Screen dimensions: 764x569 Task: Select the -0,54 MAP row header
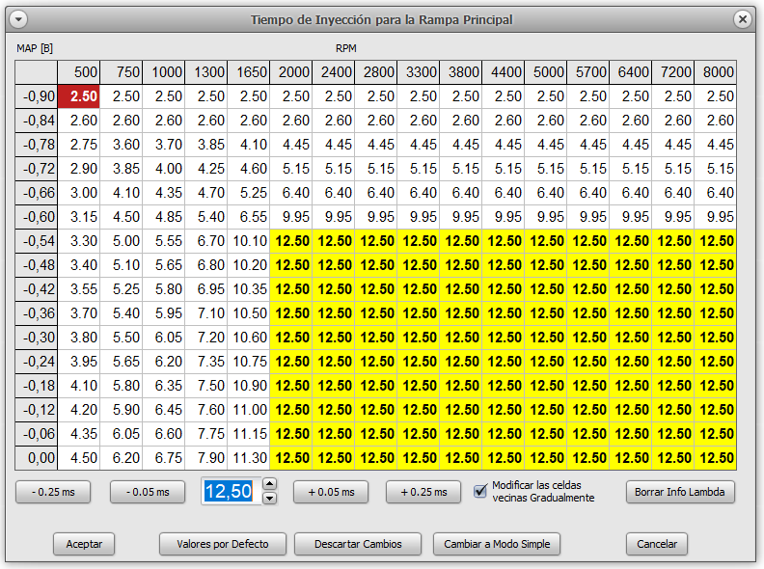tap(37, 241)
